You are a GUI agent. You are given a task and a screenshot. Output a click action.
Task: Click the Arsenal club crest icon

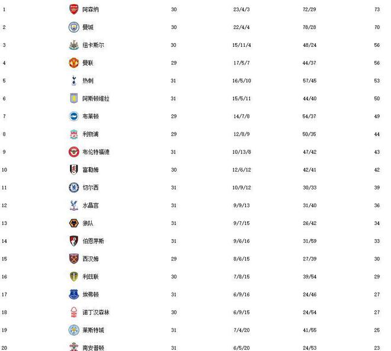tap(73, 10)
